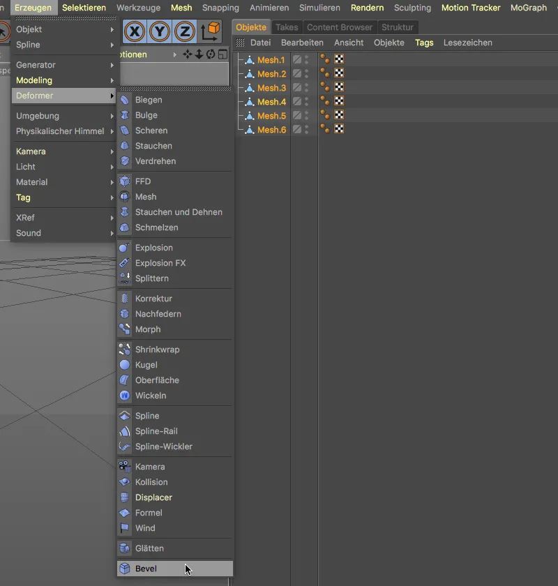Click the Formel deformer icon
Viewport: 558px width, 586px height.
124,512
